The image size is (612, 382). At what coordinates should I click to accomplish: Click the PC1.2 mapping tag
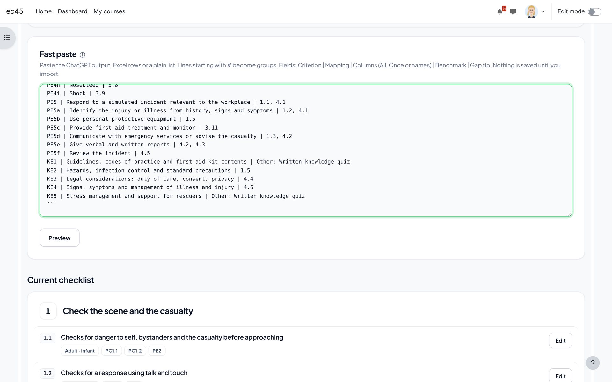(135, 351)
